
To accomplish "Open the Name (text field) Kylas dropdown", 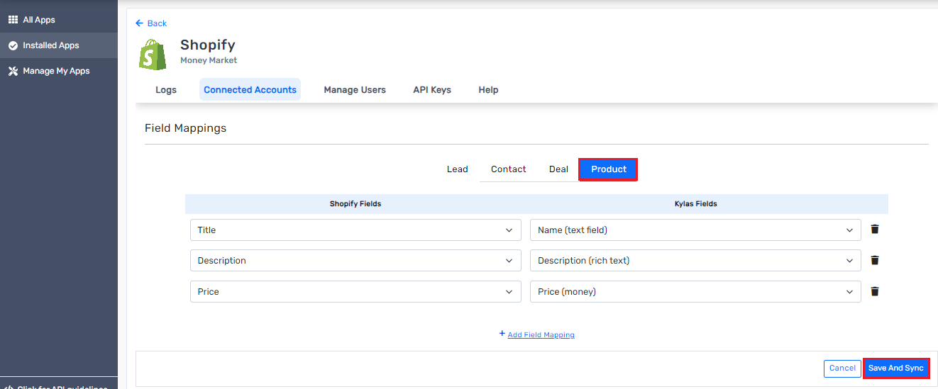I will coord(695,230).
